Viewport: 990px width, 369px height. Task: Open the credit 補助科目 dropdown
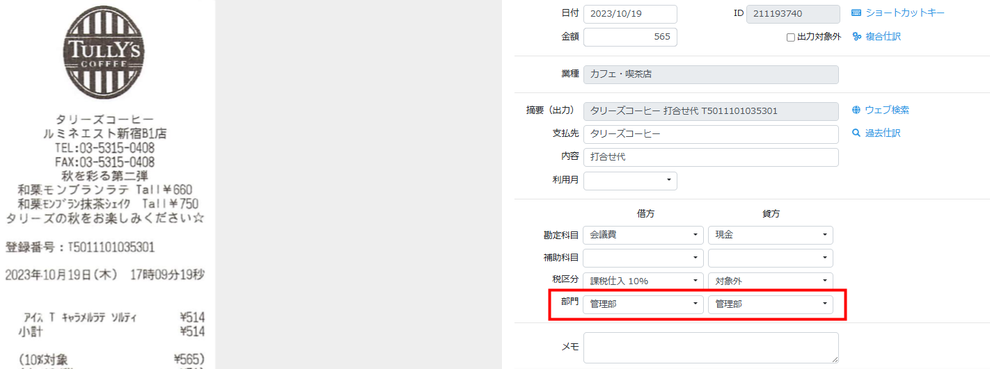point(770,258)
